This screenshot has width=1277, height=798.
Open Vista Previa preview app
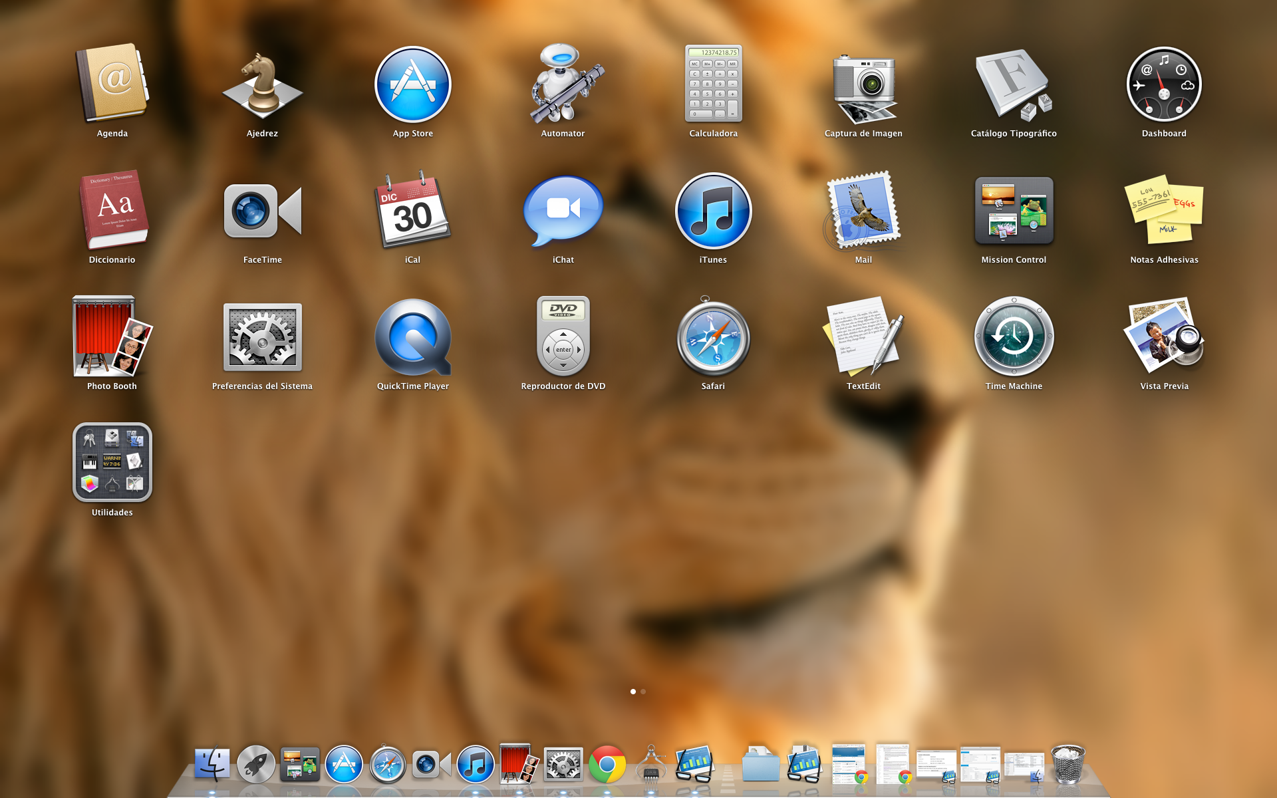point(1164,336)
